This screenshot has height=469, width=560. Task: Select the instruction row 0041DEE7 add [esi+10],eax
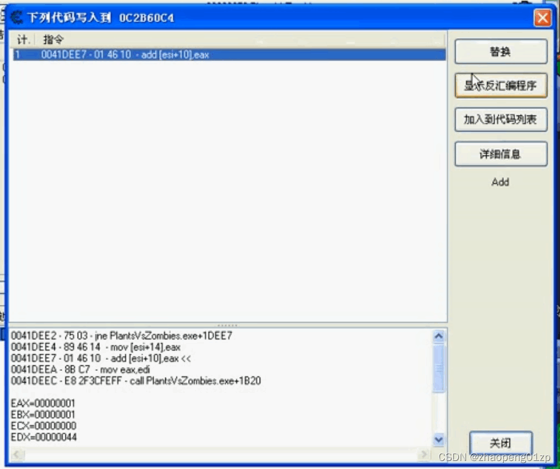click(229, 55)
